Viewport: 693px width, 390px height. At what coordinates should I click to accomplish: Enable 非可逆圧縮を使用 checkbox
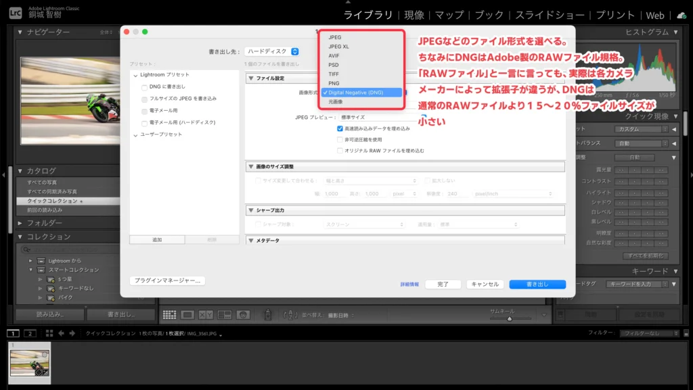340,139
